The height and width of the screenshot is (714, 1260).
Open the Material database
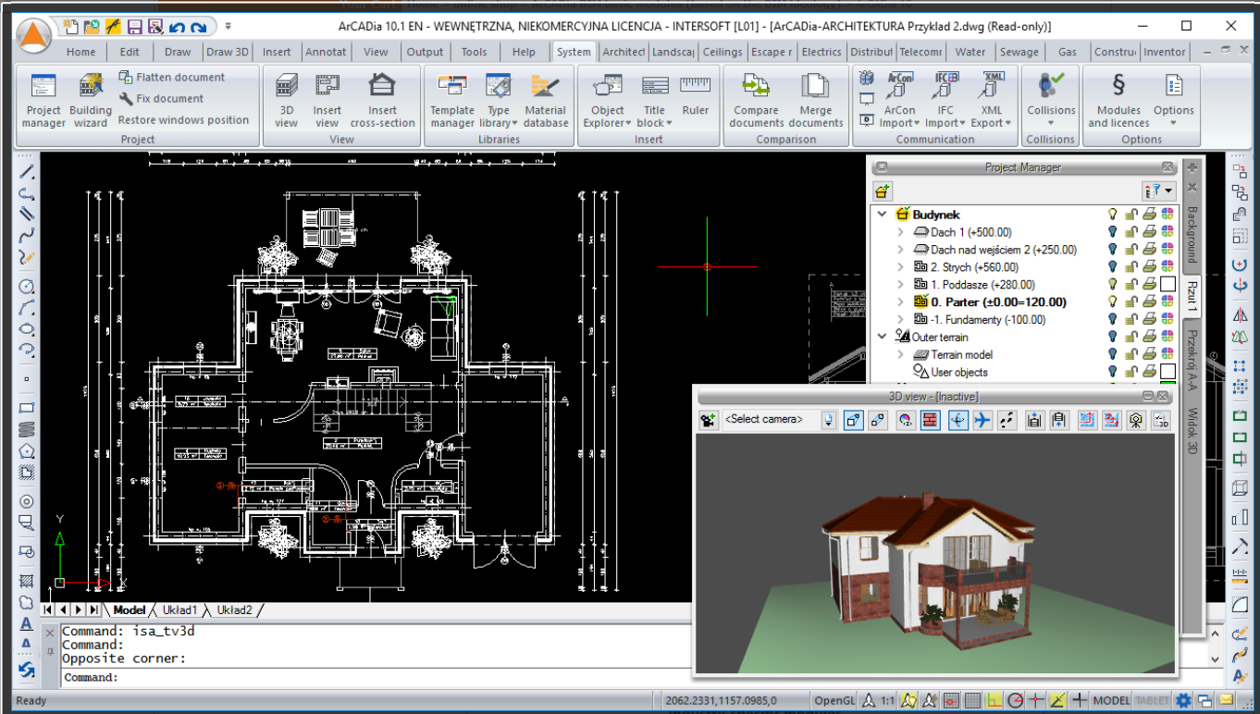tap(546, 101)
